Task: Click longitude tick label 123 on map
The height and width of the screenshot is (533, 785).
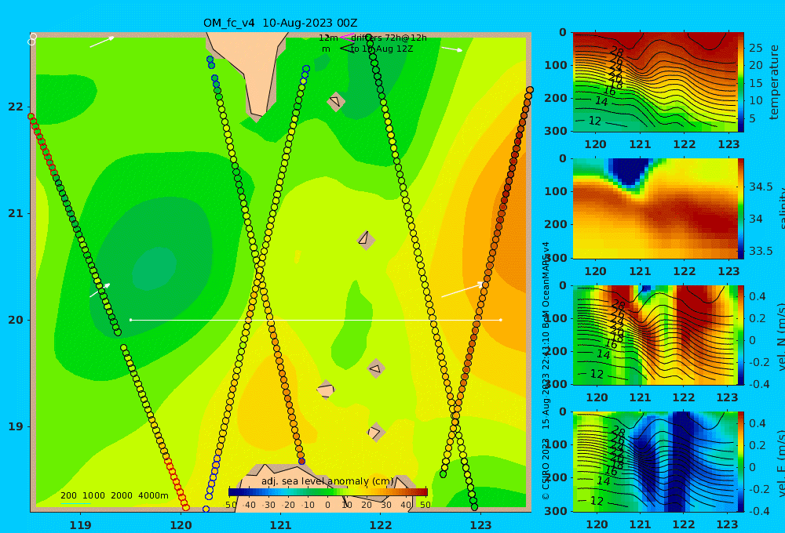Action: (x=480, y=525)
